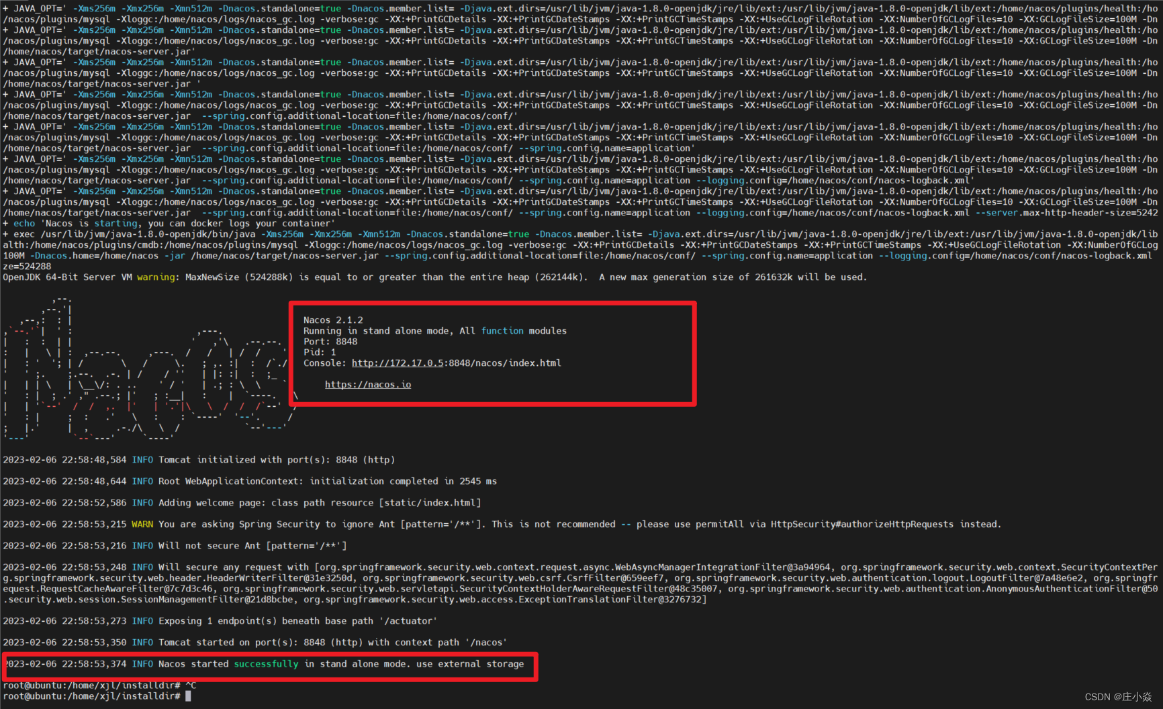Click the cyan 'function' word in banner

point(502,330)
